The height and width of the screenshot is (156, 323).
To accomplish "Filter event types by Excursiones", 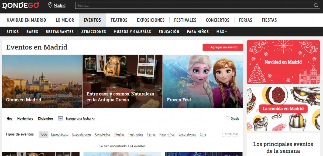I will (187, 134).
